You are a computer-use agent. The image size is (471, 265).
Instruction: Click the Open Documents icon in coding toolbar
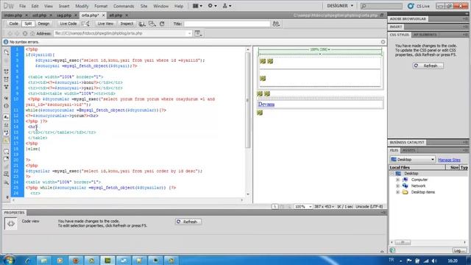pyautogui.click(x=7, y=52)
